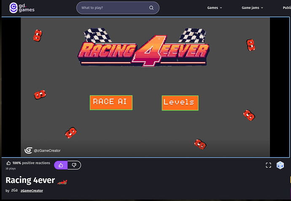Click the thumbs-up icon beside reactions percentage
The height and width of the screenshot is (201, 291).
(x=8, y=163)
